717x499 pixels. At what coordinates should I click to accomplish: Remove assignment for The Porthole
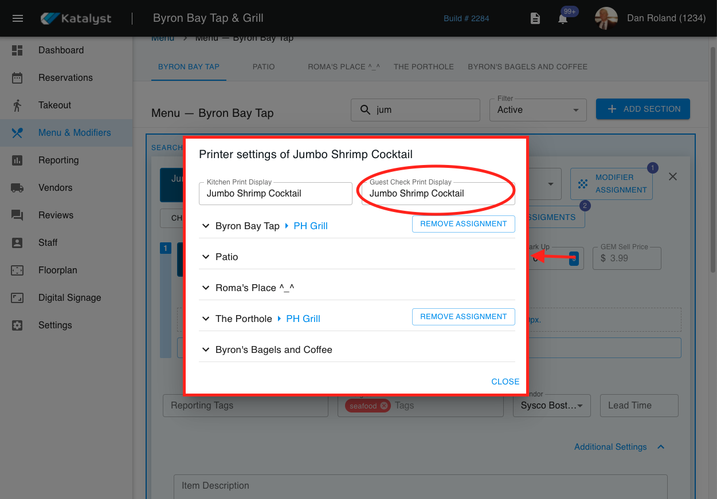[x=463, y=317]
